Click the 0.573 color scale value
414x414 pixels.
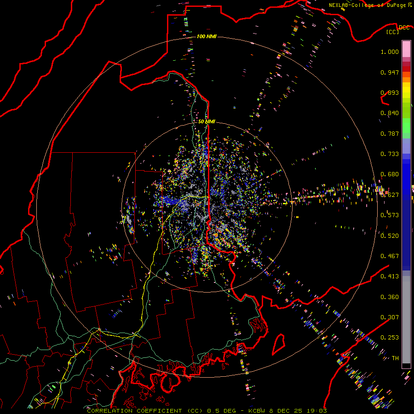point(390,215)
